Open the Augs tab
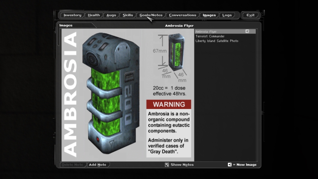The image size is (318, 179). point(111,15)
